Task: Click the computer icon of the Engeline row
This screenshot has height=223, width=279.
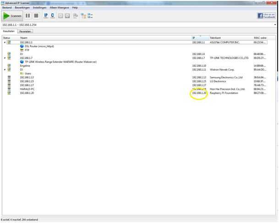Action: coord(9,65)
